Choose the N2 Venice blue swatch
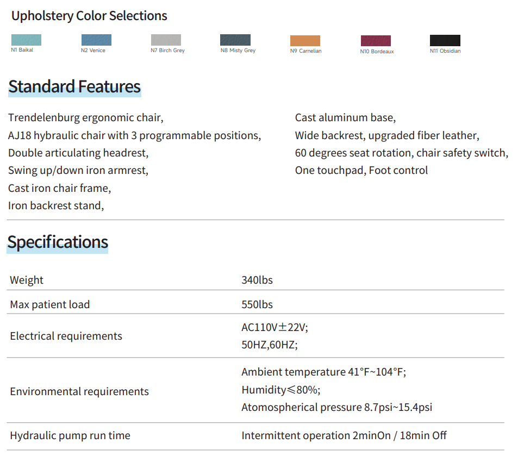Image resolution: width=524 pixels, height=462 pixels. (96, 40)
